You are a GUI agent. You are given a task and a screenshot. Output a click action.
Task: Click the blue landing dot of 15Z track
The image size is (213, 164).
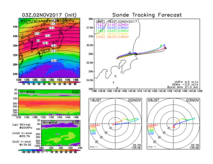pos(164,45)
